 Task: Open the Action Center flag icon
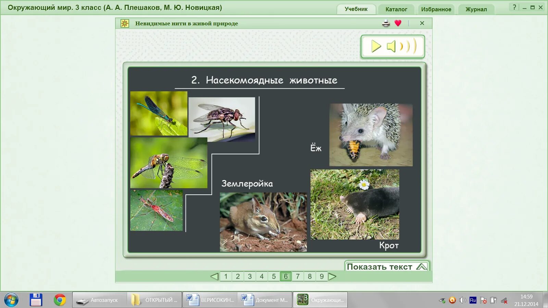(483, 300)
